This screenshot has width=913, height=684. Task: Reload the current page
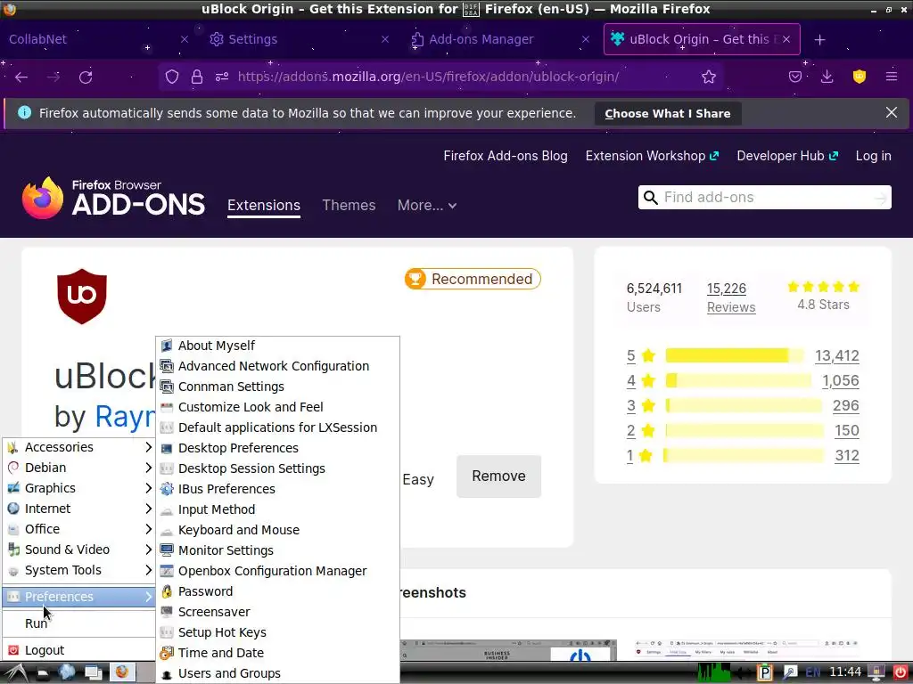[x=86, y=77]
